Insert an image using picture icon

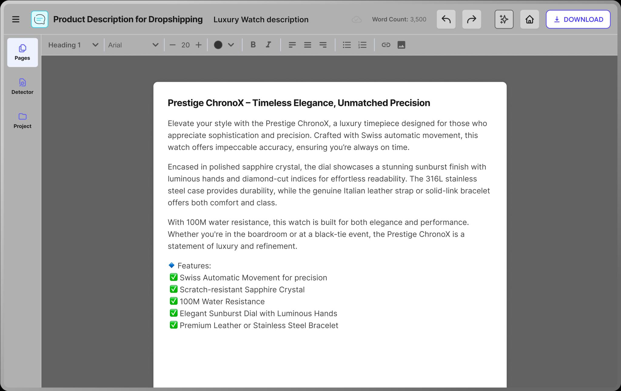[x=401, y=45]
